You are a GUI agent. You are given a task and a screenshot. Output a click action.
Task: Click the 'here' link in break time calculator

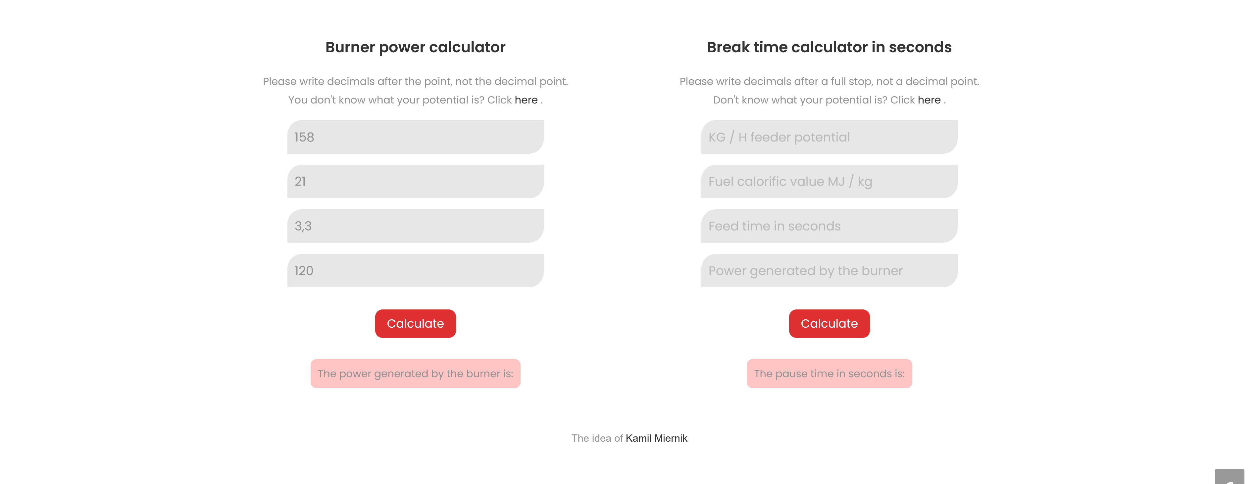coord(929,100)
